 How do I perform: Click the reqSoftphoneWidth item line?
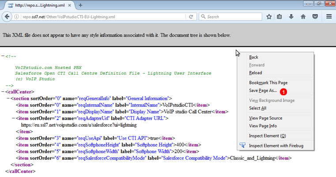click(x=107, y=151)
